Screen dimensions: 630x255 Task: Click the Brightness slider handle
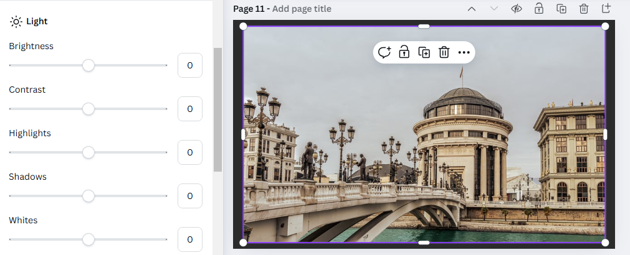pos(88,65)
